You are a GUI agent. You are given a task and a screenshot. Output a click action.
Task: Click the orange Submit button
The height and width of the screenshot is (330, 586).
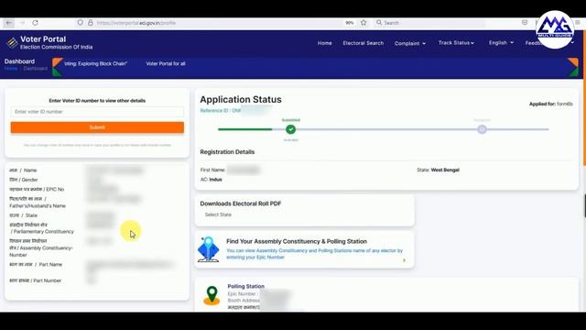pos(97,127)
